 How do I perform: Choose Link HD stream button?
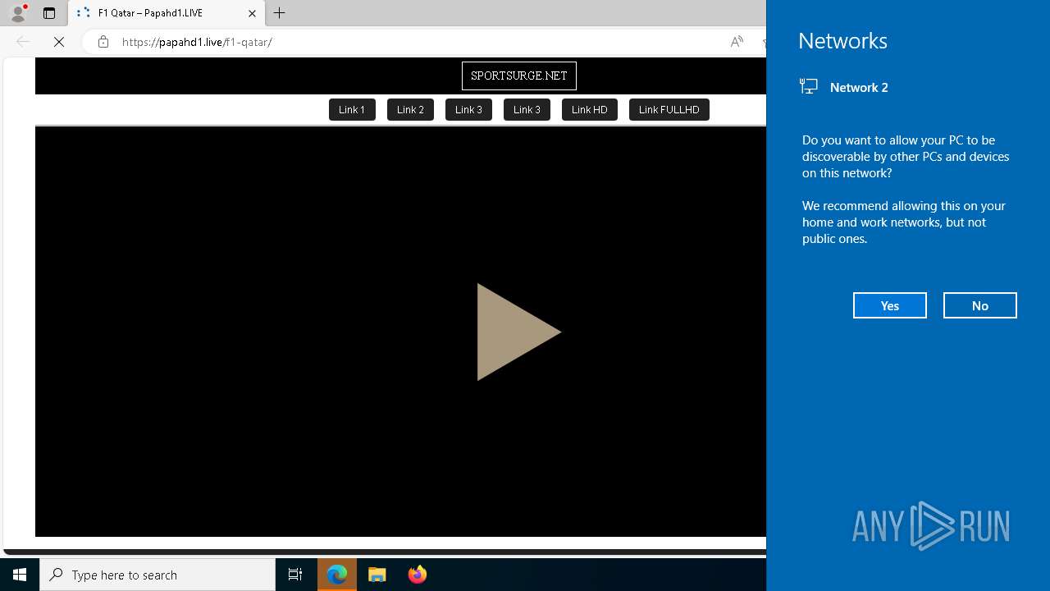click(590, 109)
